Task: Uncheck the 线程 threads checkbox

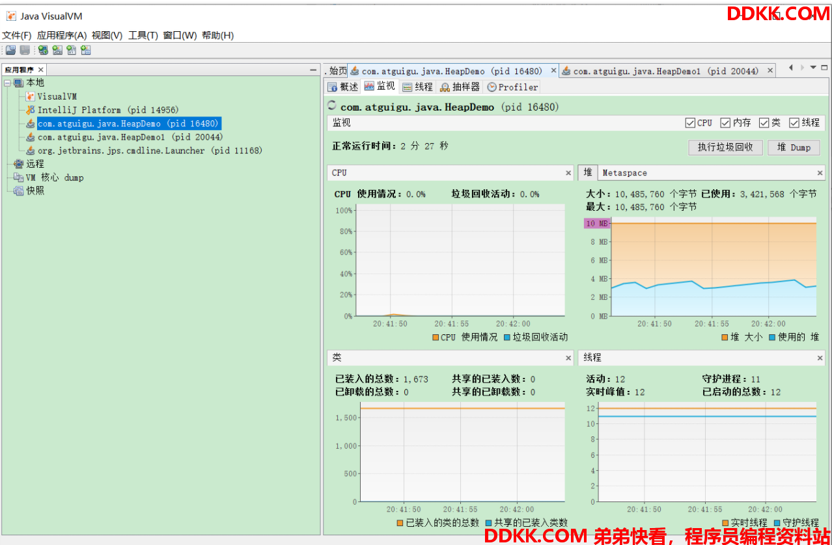Action: [x=794, y=122]
